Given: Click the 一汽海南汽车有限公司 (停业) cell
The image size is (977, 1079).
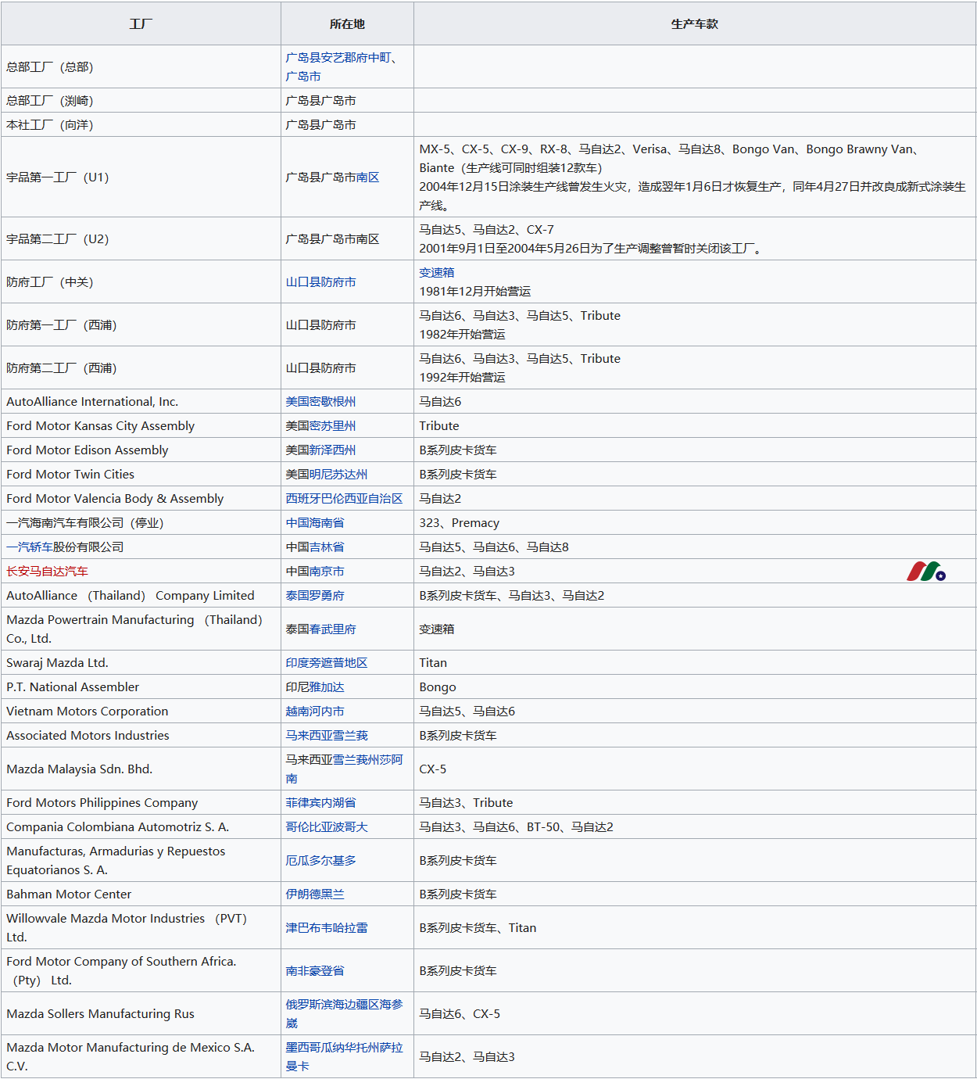Looking at the screenshot, I should [x=141, y=523].
